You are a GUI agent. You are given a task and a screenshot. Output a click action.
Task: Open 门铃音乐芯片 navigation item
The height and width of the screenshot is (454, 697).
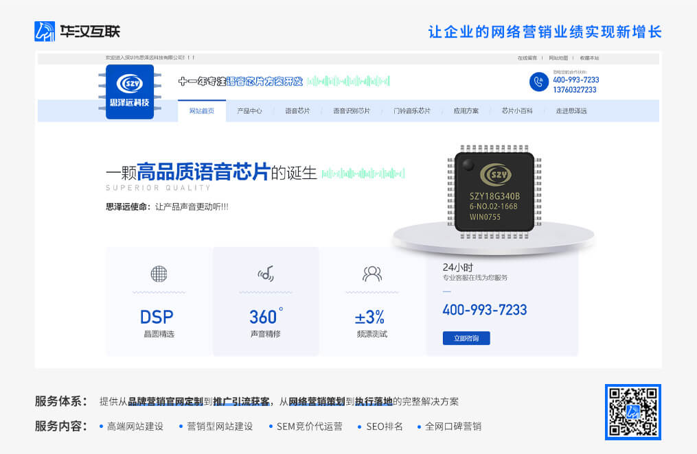point(411,111)
